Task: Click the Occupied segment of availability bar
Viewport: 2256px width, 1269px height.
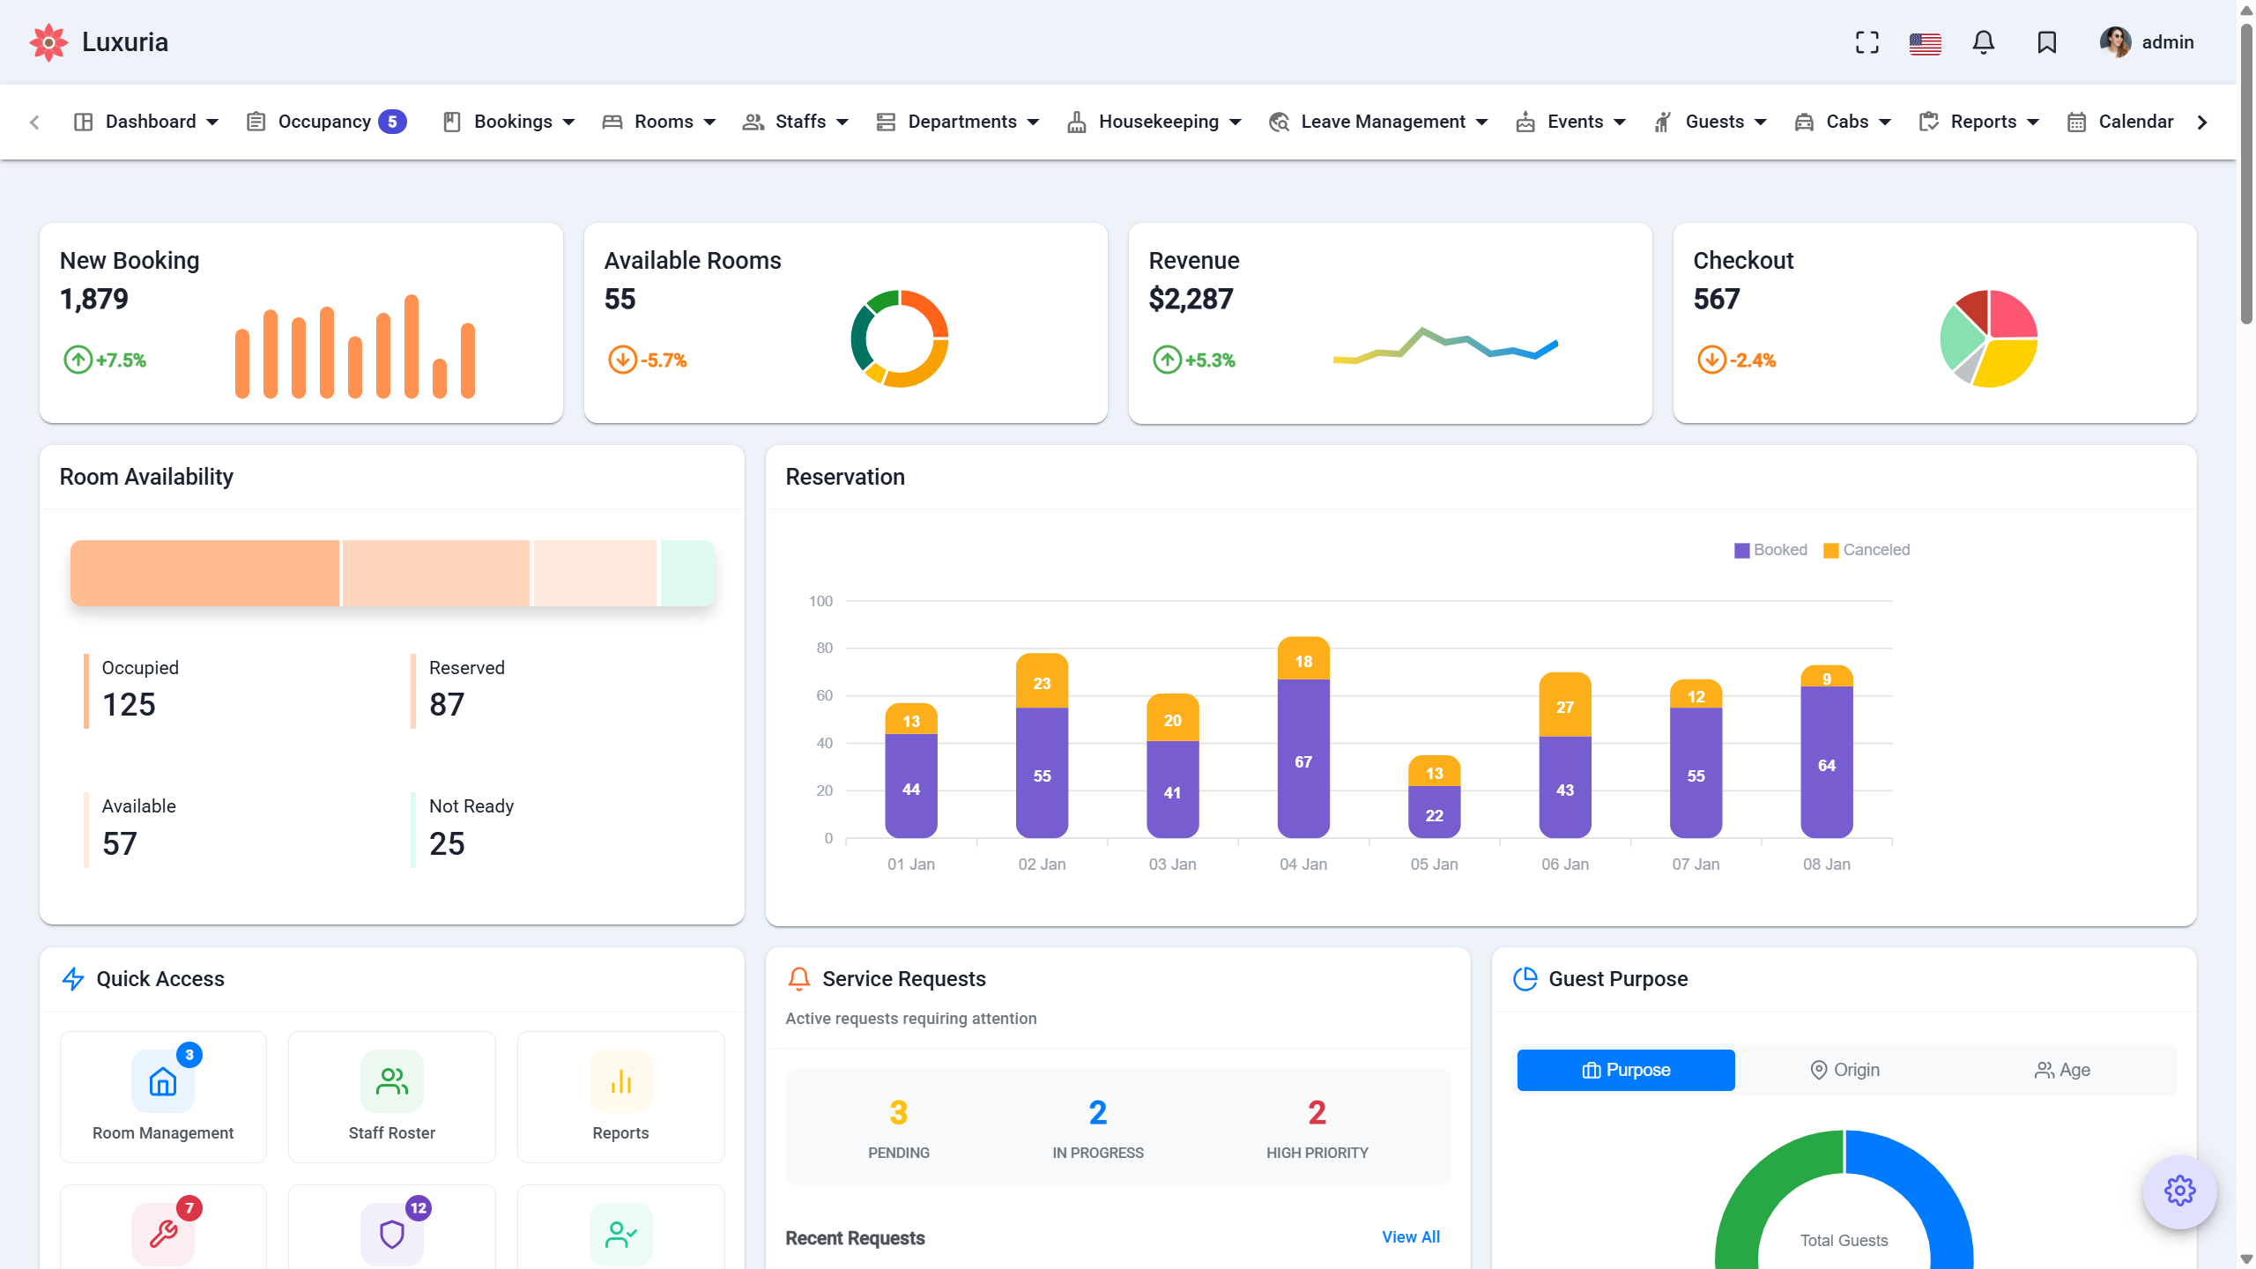Action: click(204, 573)
